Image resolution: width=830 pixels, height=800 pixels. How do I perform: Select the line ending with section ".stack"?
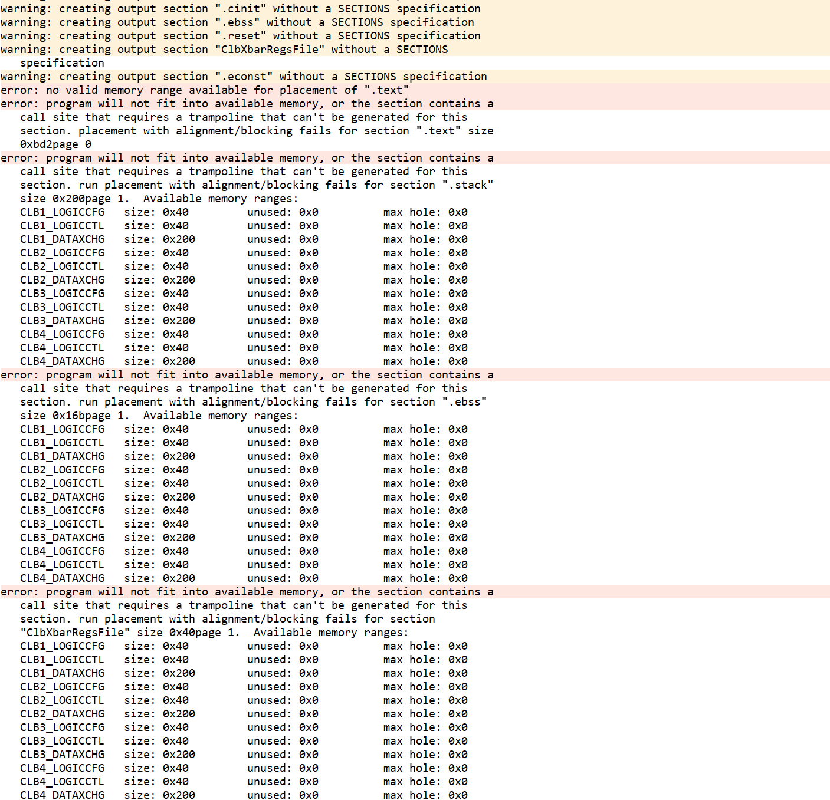pyautogui.click(x=257, y=185)
